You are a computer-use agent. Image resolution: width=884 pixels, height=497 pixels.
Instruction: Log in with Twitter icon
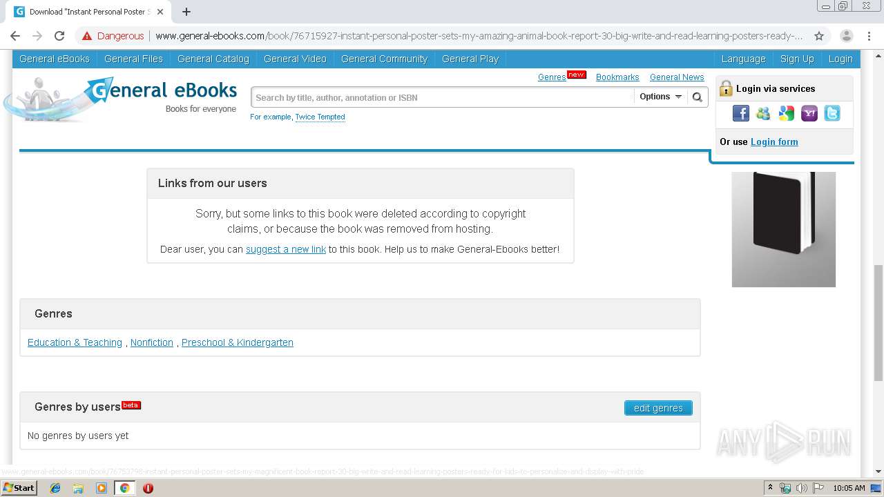[x=832, y=113]
